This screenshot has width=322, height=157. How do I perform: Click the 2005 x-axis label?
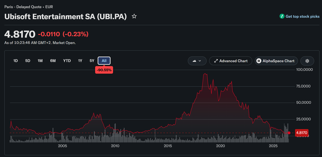point(62,146)
